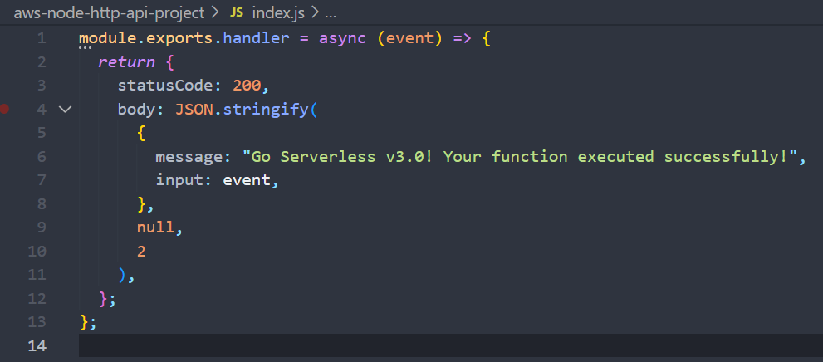
Task: Click line number 14 in the gutter
Action: tap(37, 345)
